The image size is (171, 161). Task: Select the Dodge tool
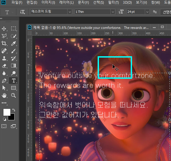tap(13, 73)
